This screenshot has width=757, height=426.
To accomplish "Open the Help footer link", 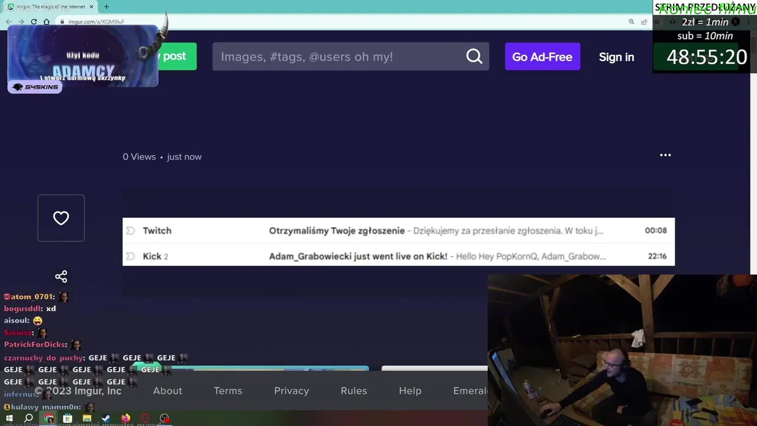I will tap(410, 390).
